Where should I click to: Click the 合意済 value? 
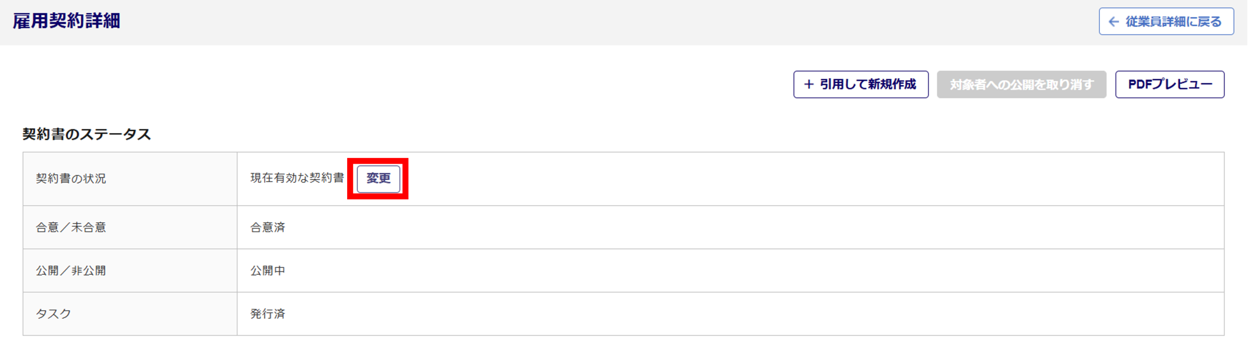[x=268, y=227]
